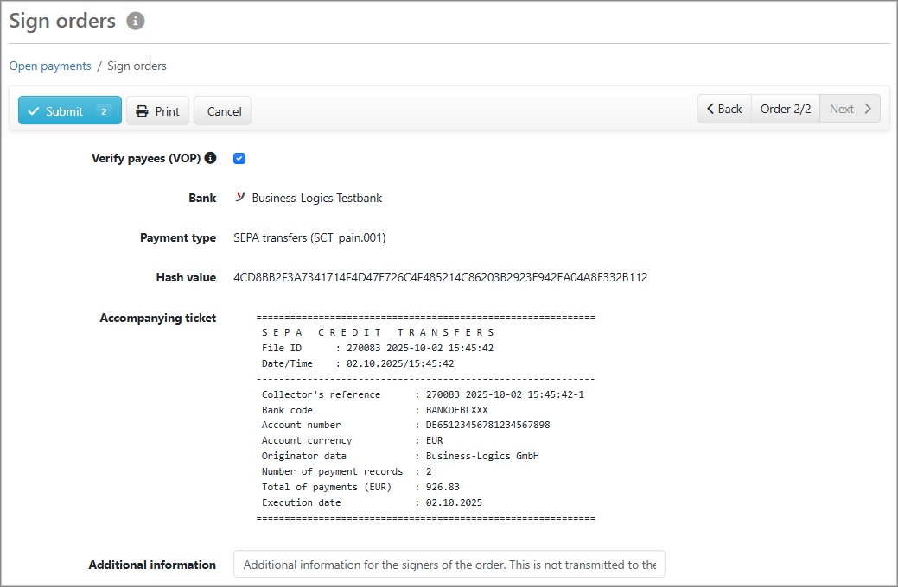Click the Business-Logics Testbank logo icon
This screenshot has width=898, height=587.
(240, 198)
